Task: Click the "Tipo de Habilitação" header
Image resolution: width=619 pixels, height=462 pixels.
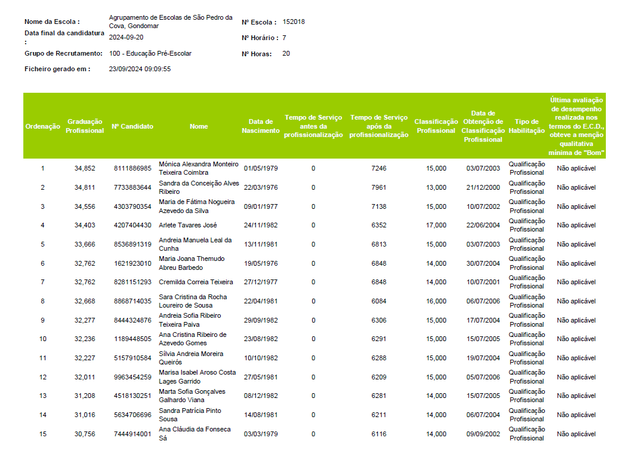Action: tap(526, 126)
